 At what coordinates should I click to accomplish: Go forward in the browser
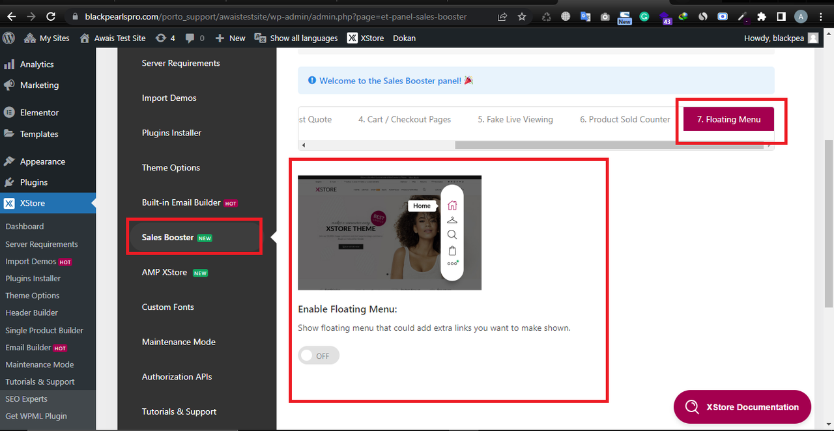click(x=31, y=16)
